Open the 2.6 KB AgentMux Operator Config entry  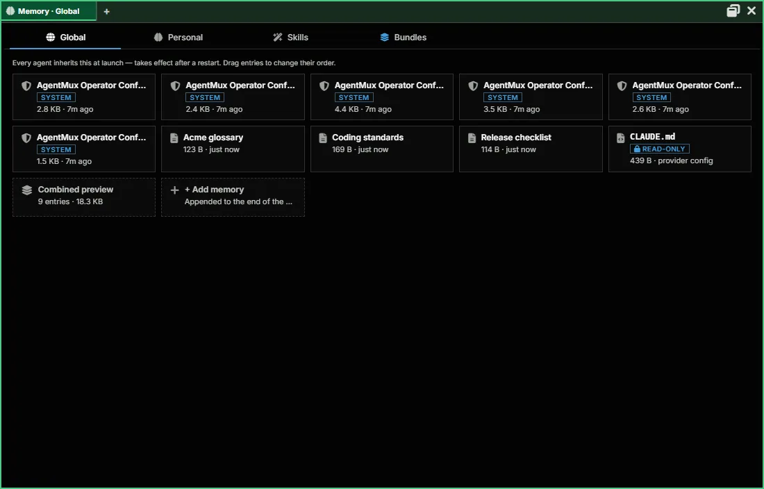680,97
